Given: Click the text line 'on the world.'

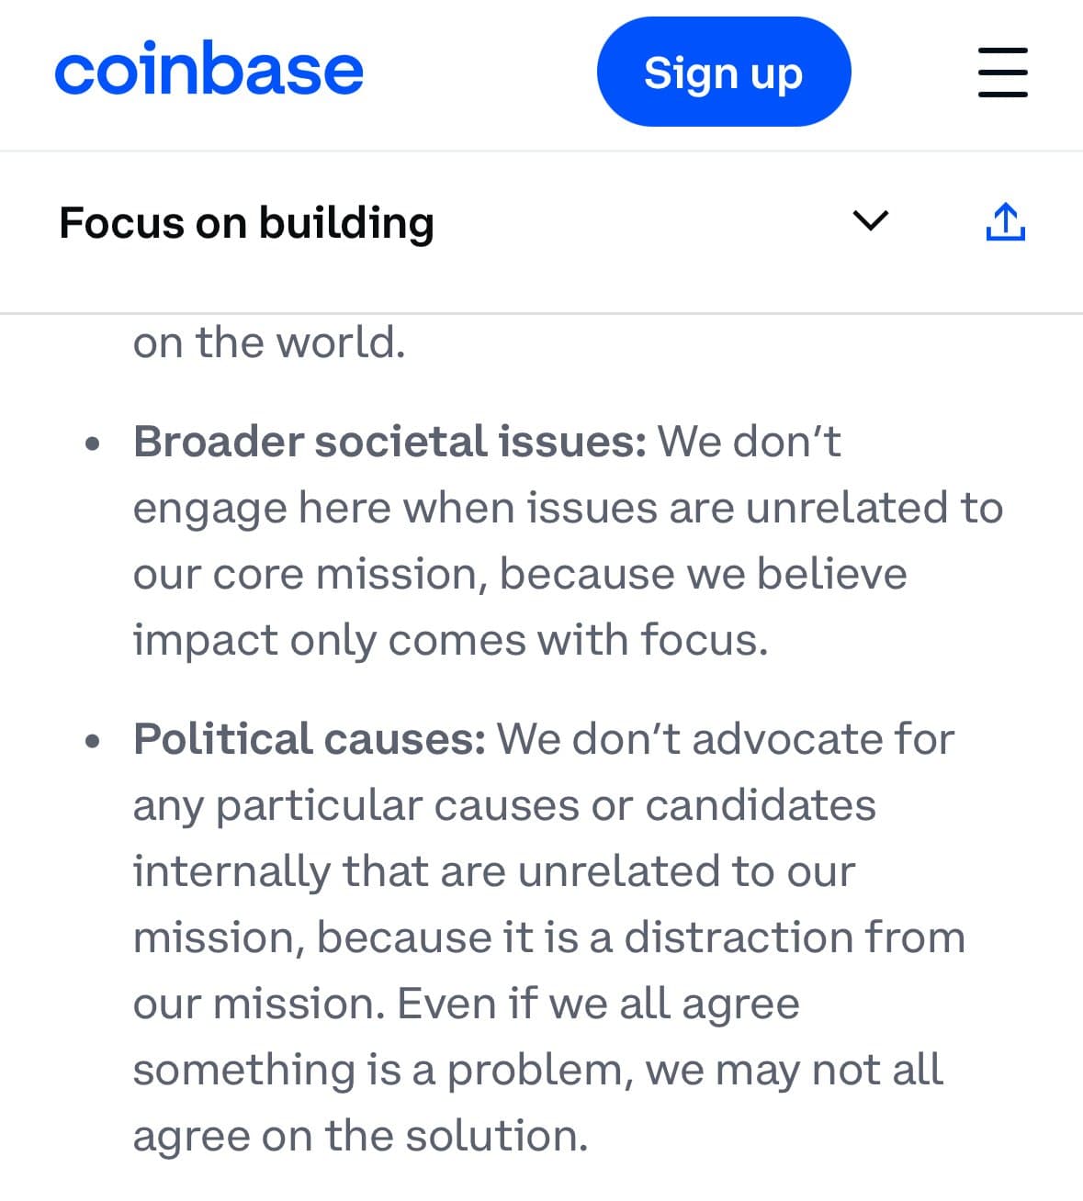Looking at the screenshot, I should (x=269, y=342).
